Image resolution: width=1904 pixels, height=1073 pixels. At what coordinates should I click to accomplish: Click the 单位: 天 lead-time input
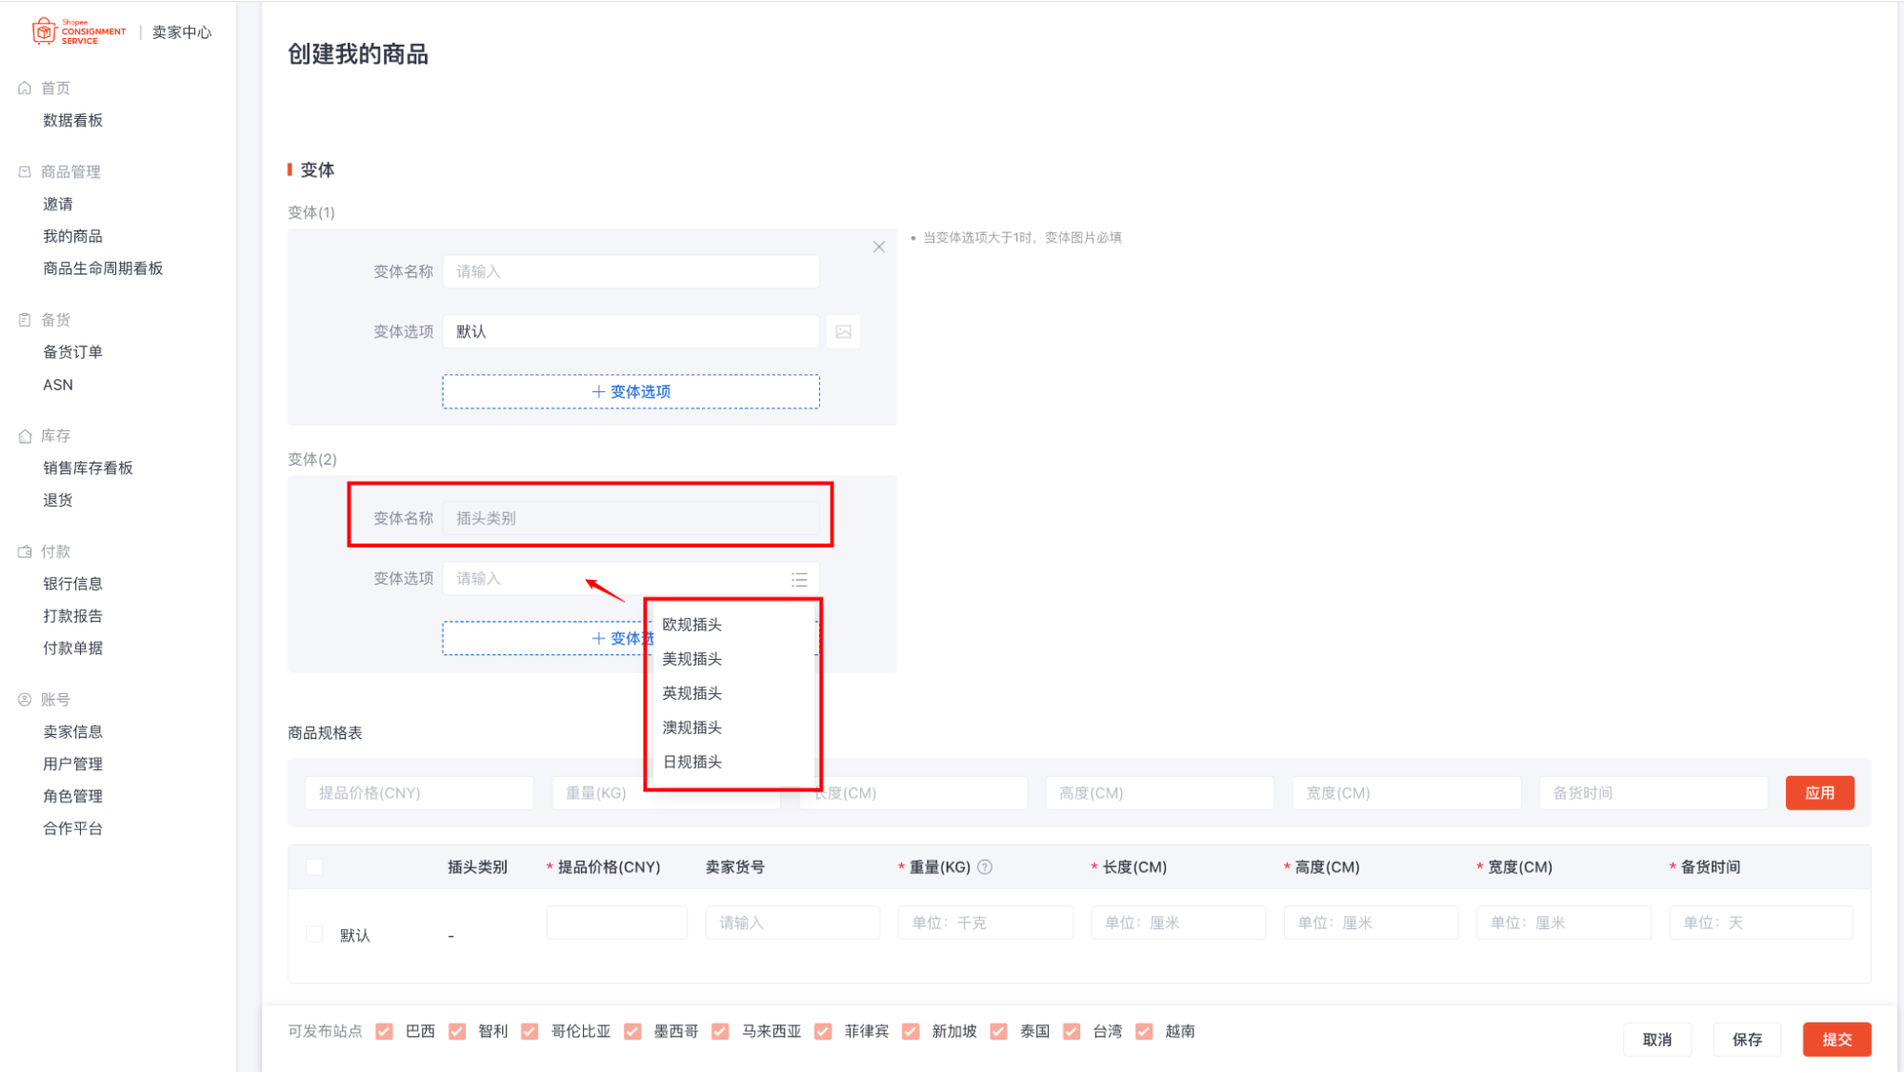pyautogui.click(x=1761, y=924)
